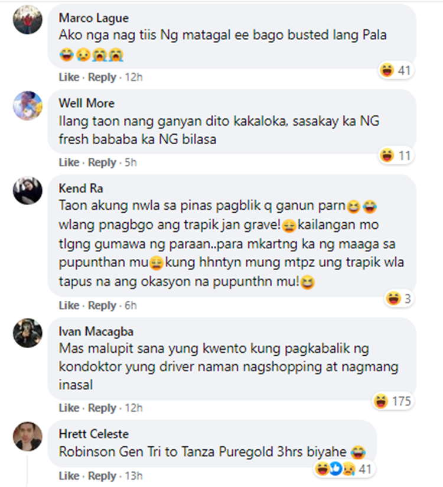The height and width of the screenshot is (487, 443).
Task: Open Marco Lague's profile picture
Action: pyautogui.click(x=28, y=20)
